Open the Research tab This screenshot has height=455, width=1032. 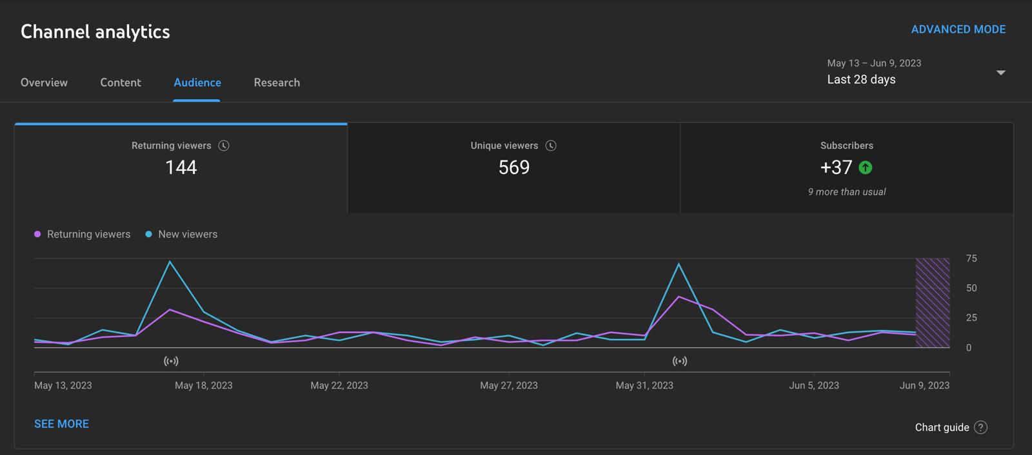pyautogui.click(x=277, y=82)
